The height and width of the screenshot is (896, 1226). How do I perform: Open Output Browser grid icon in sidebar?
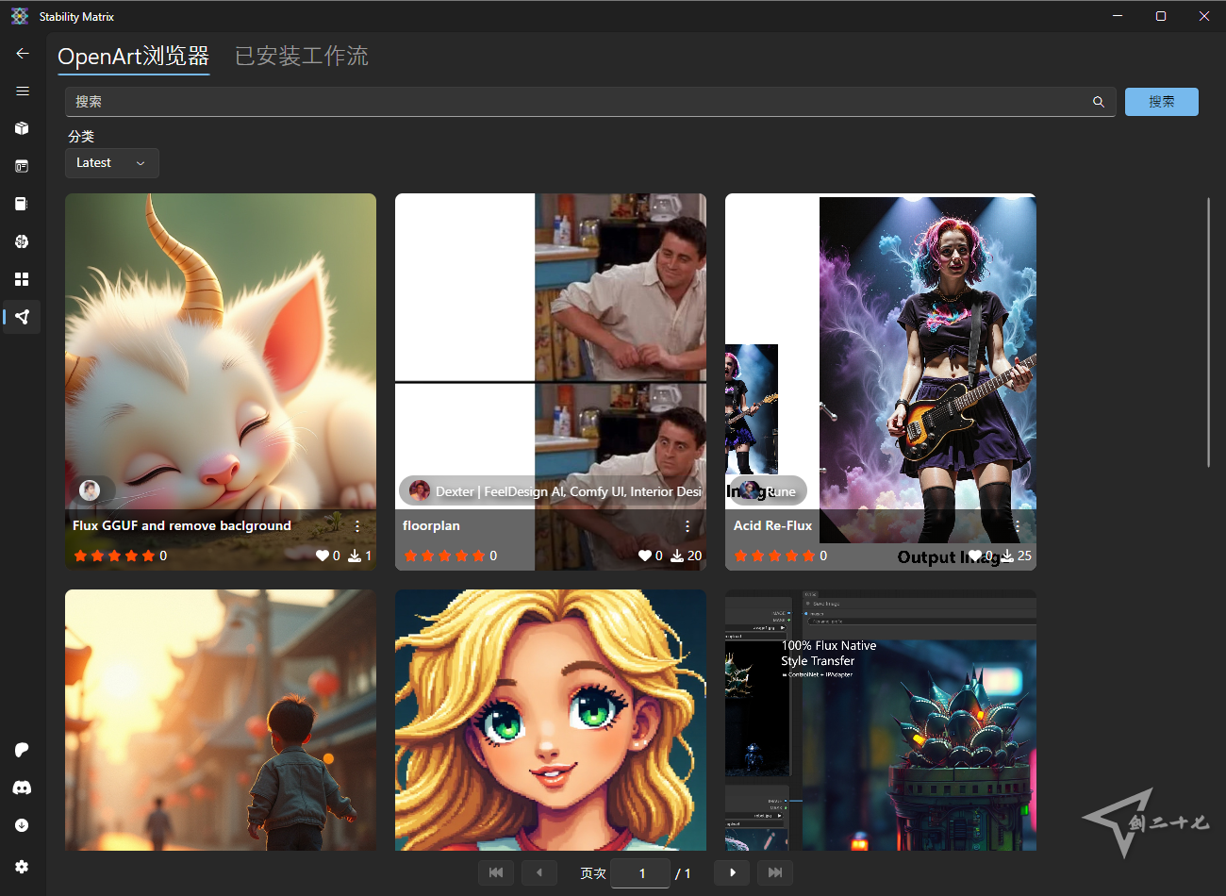[23, 279]
